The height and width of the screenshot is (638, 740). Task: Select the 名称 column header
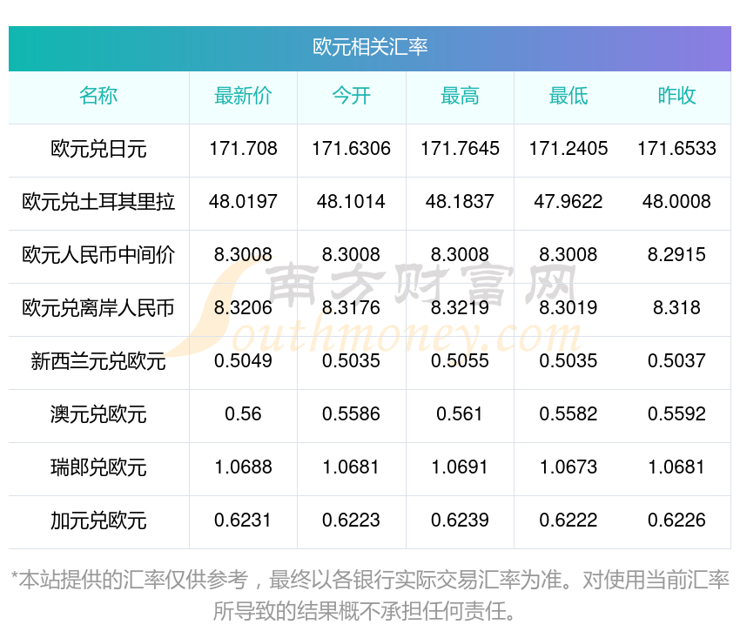pos(98,96)
